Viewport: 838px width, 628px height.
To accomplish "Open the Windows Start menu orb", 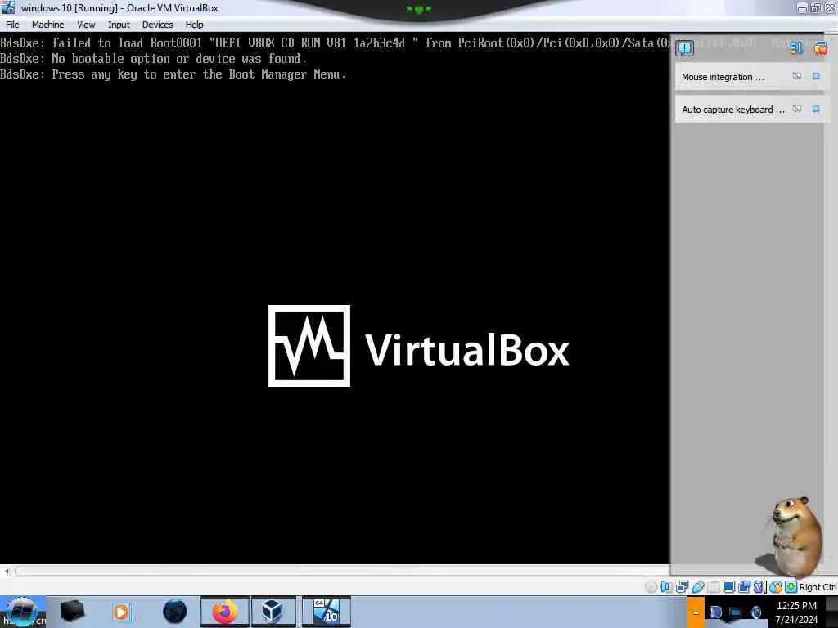I will [22, 612].
